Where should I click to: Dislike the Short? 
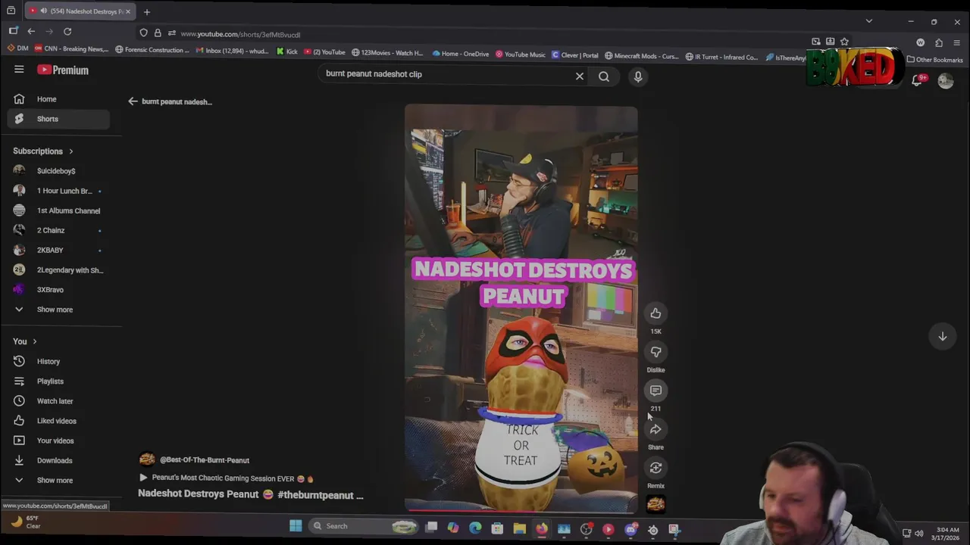[x=656, y=352]
